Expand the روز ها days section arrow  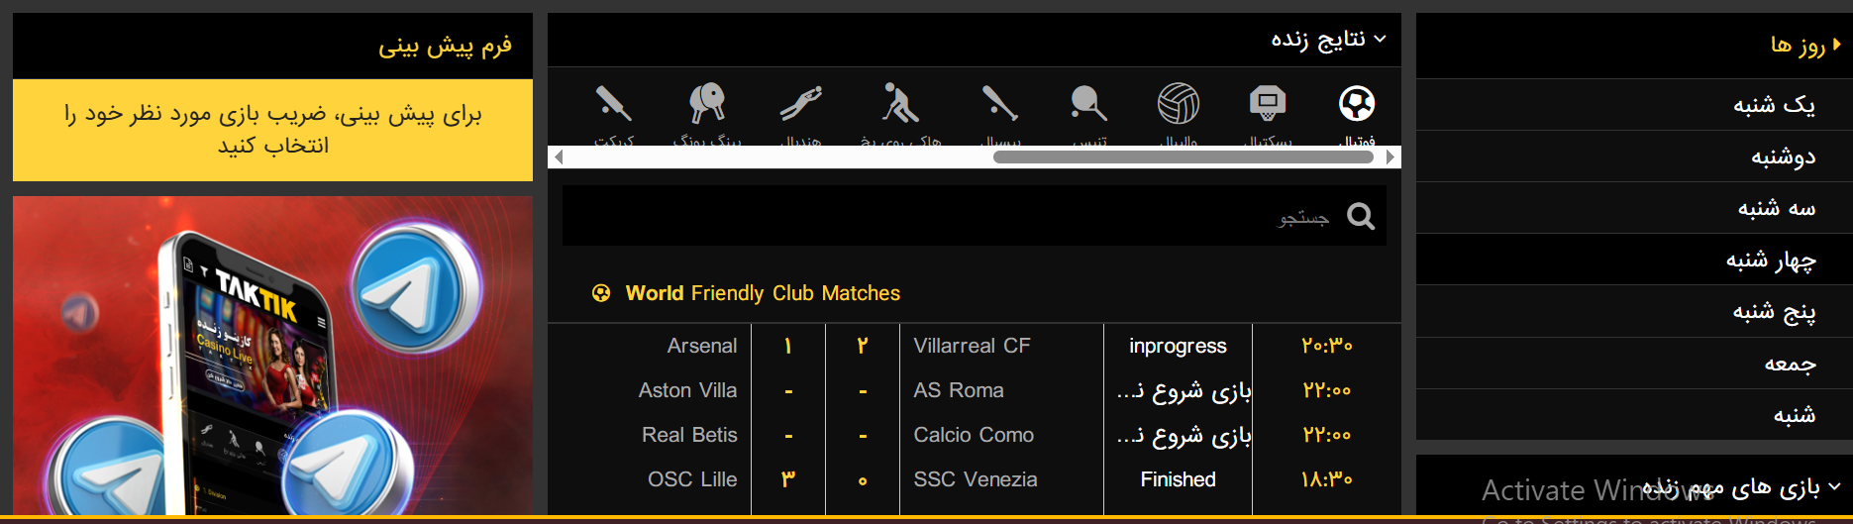click(1836, 45)
